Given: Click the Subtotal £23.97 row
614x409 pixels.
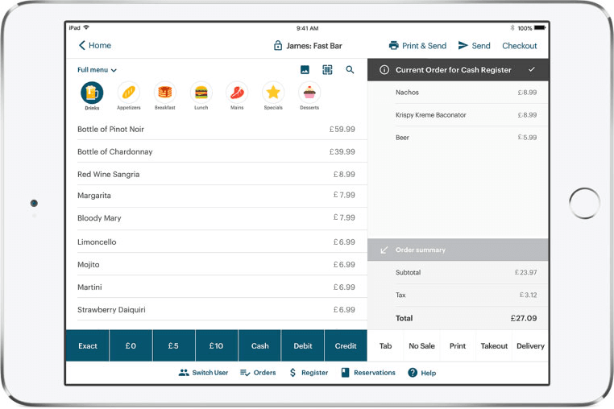Looking at the screenshot, I should (458, 272).
